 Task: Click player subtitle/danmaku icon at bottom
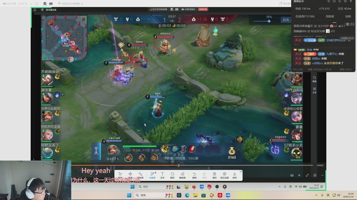click(292, 175)
